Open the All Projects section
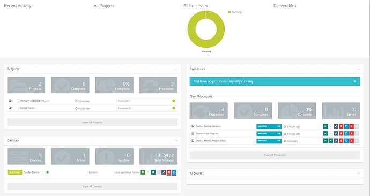370x196 pixels. pyautogui.click(x=104, y=6)
